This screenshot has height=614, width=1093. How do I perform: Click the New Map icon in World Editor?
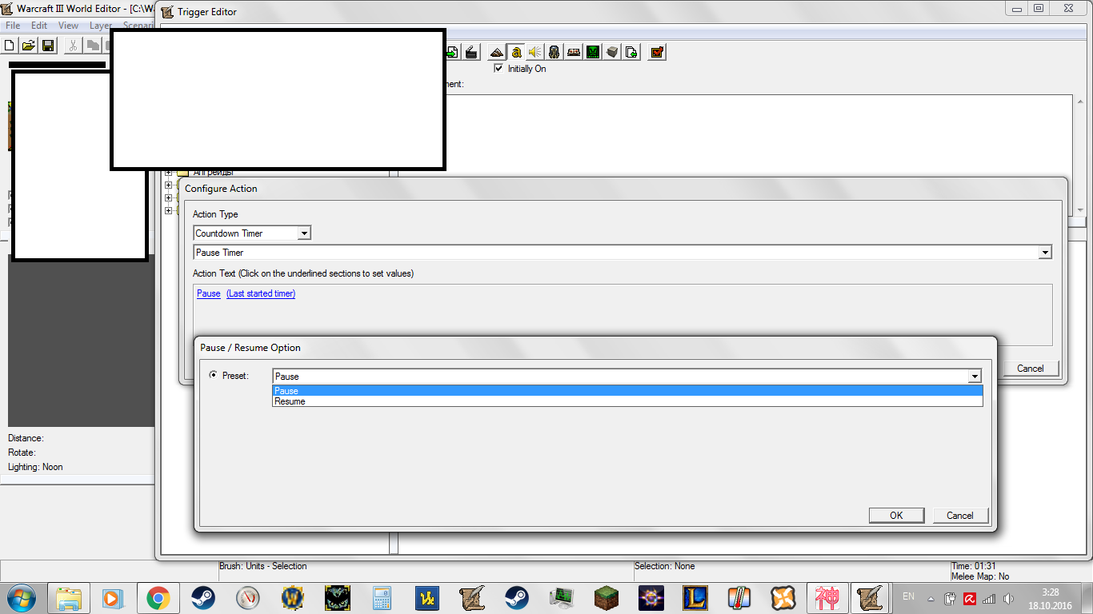tap(11, 46)
